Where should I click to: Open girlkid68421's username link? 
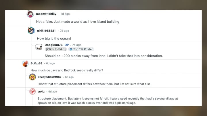click(46, 31)
